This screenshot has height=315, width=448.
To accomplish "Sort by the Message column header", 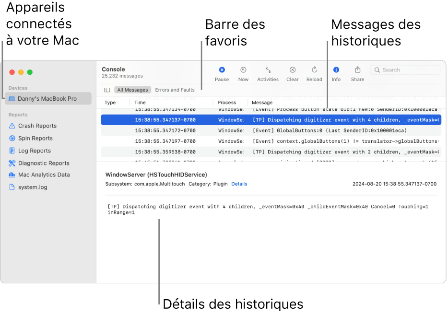I will (x=262, y=103).
